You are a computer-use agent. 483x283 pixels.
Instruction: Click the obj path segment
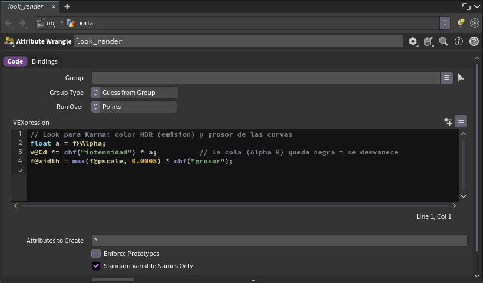click(51, 23)
